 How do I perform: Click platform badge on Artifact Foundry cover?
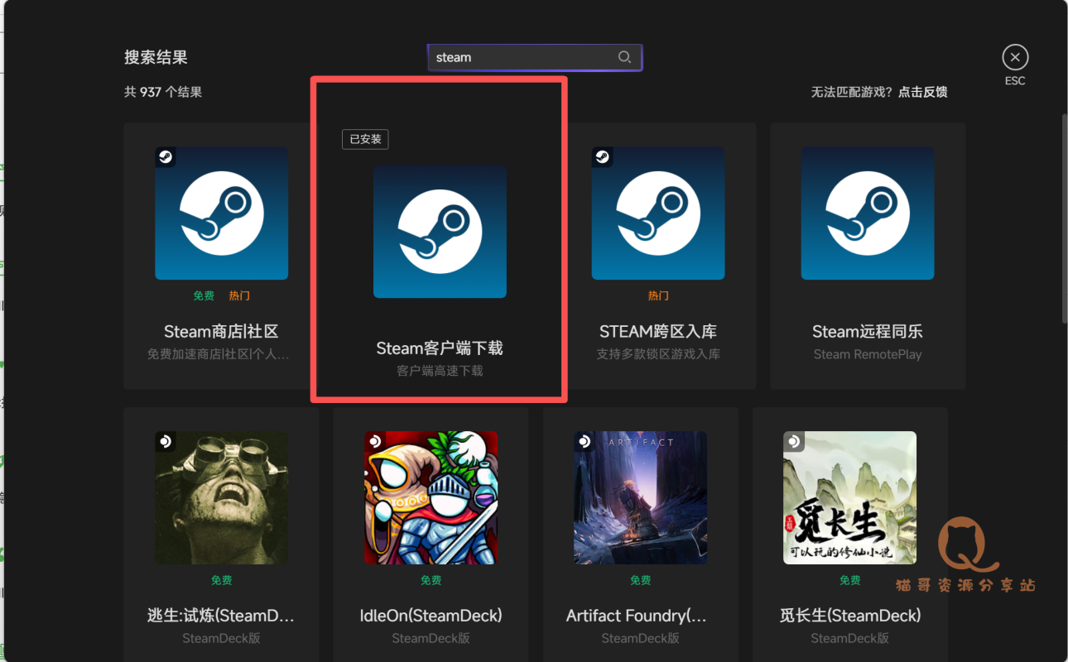(x=585, y=442)
